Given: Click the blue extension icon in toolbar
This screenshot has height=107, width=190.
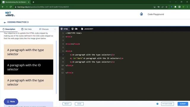Looking at the screenshot, I should click(x=171, y=7).
